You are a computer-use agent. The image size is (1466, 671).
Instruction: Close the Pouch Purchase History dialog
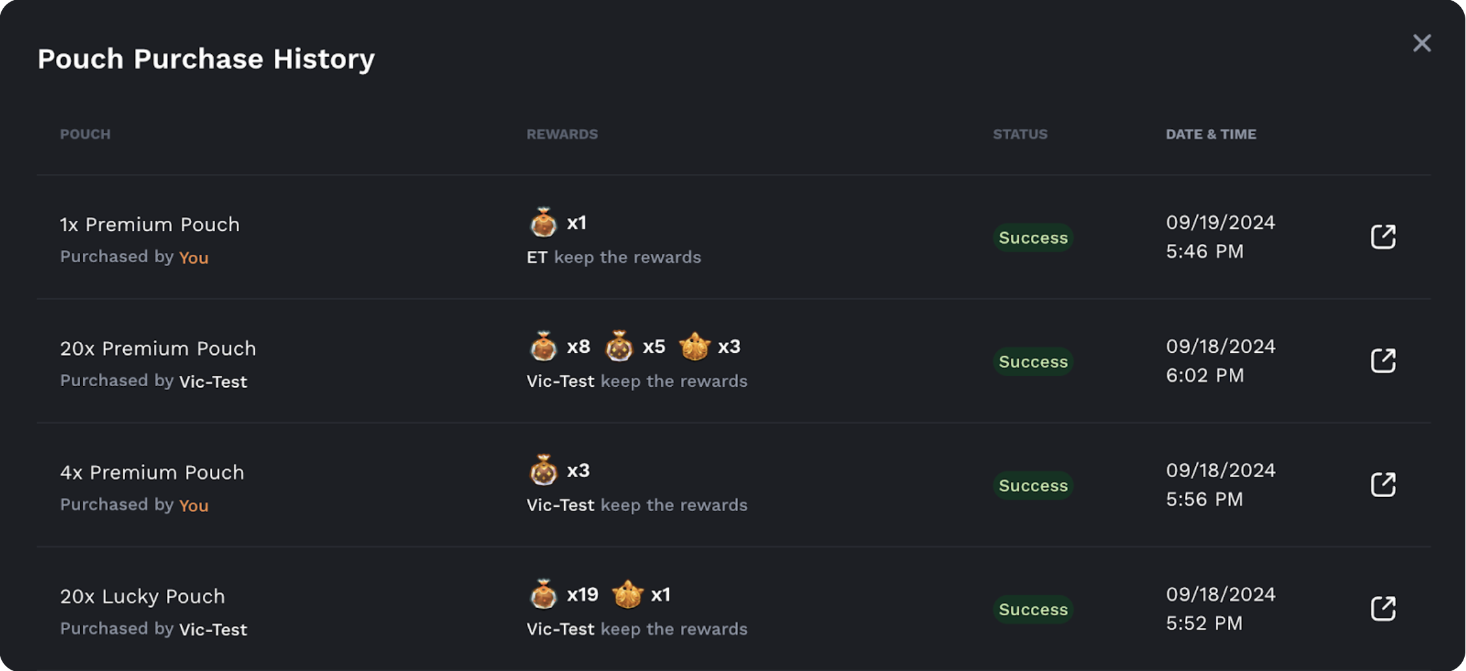1422,43
